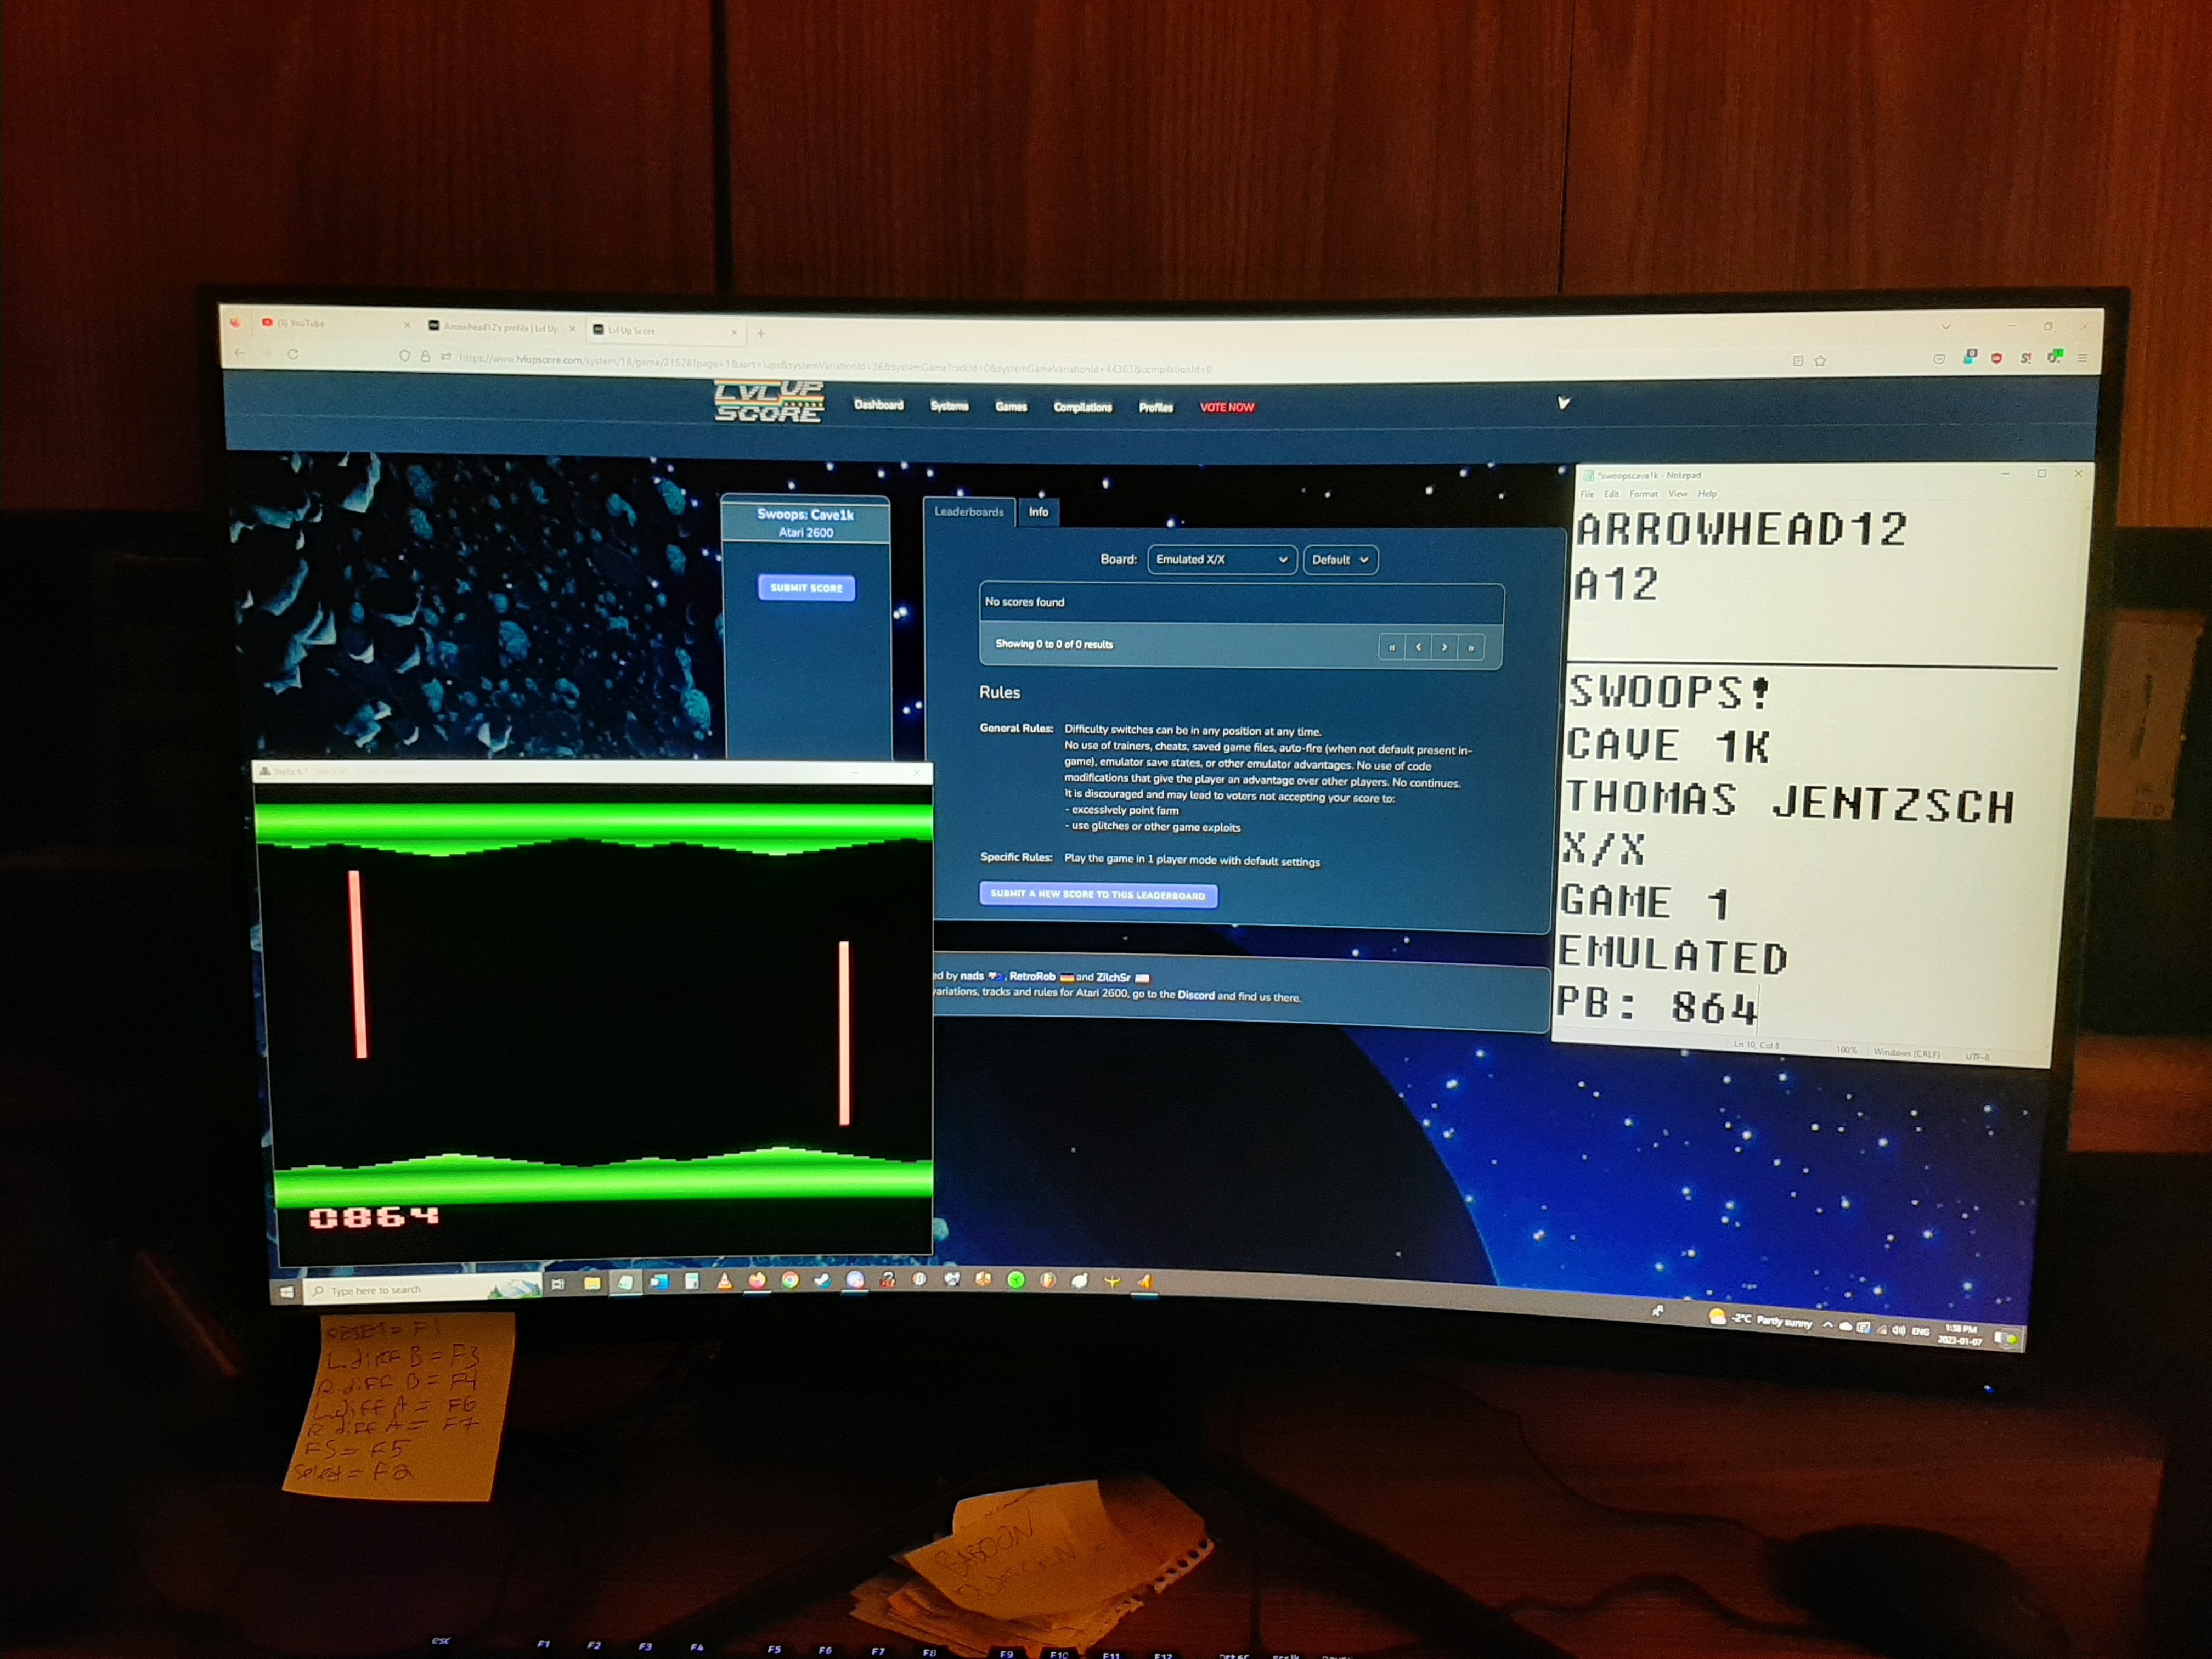This screenshot has width=2212, height=1659.
Task: Switch to the Stella emulator taskbar icon
Action: coord(1145,1281)
